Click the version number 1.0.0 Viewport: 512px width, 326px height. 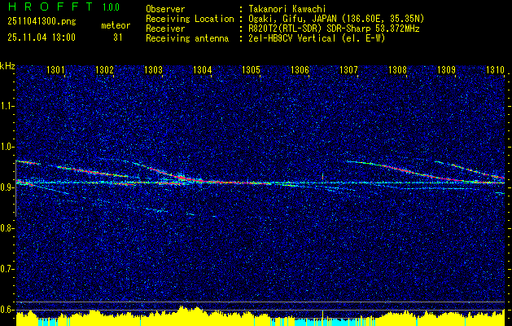(111, 7)
